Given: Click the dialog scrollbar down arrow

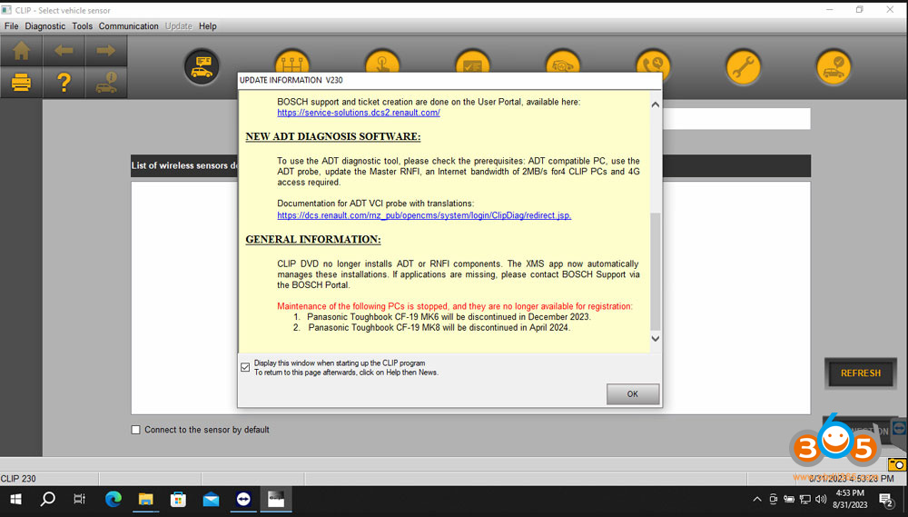Looking at the screenshot, I should 656,339.
